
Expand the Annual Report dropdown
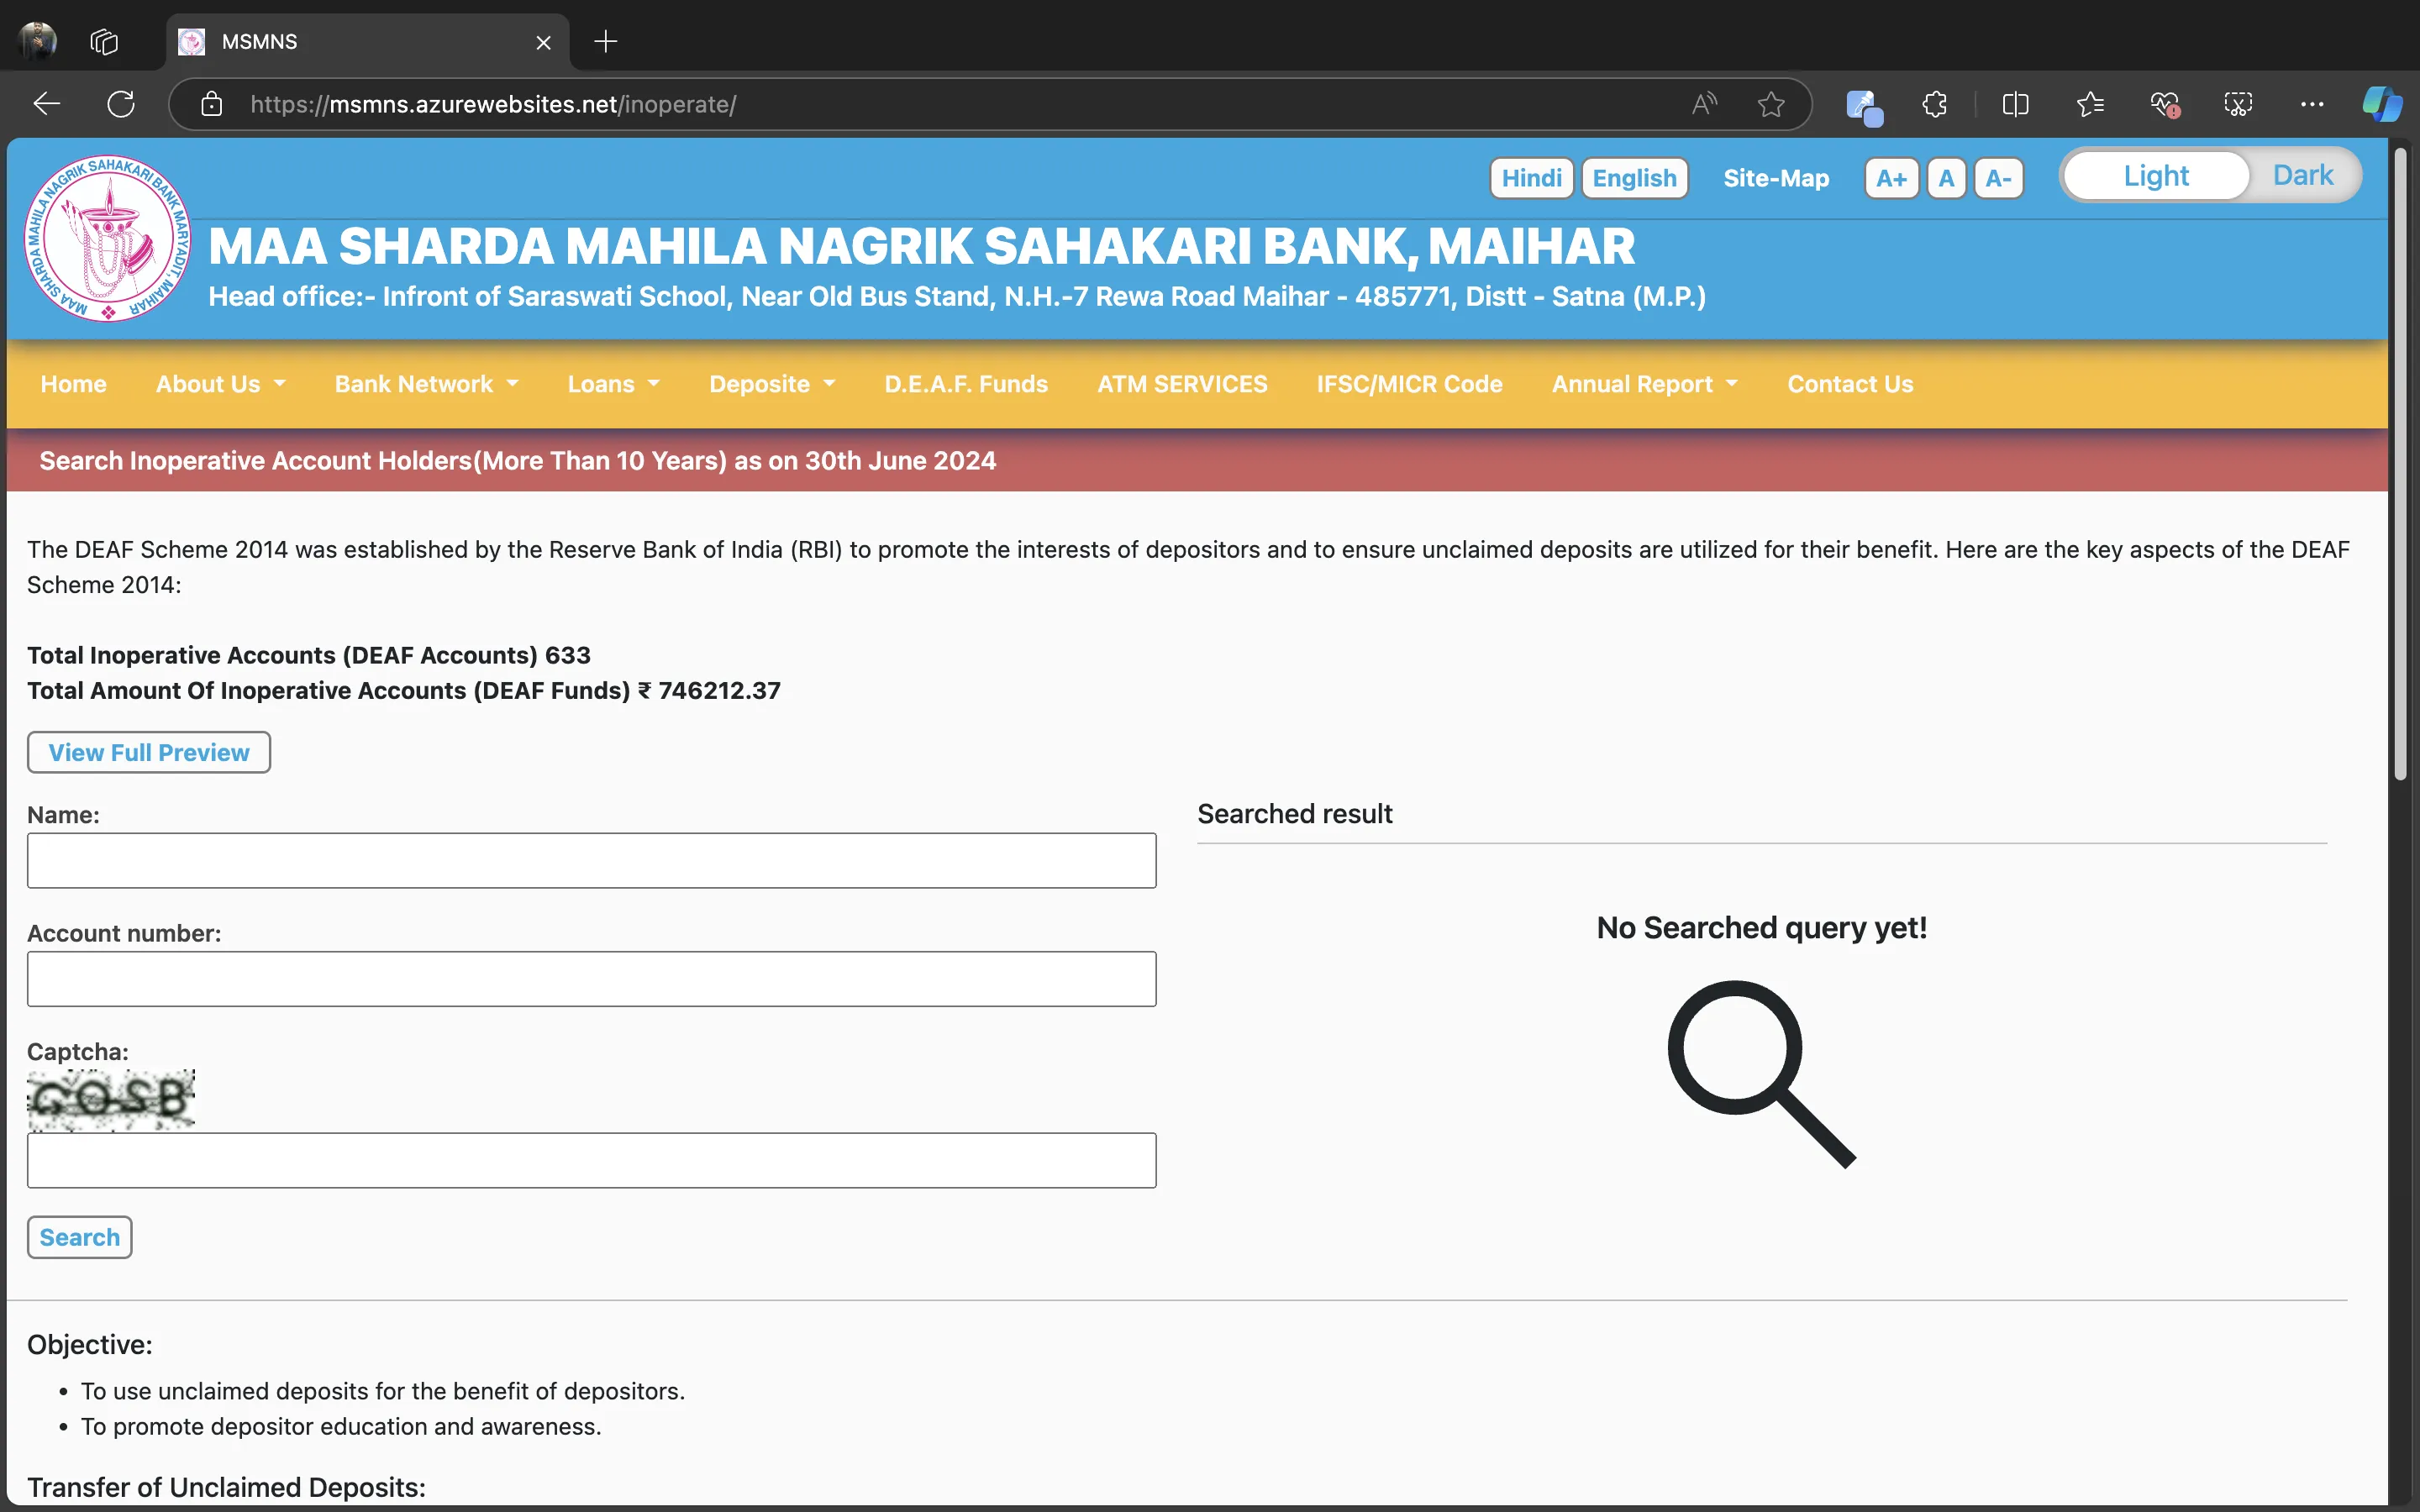coord(1645,384)
